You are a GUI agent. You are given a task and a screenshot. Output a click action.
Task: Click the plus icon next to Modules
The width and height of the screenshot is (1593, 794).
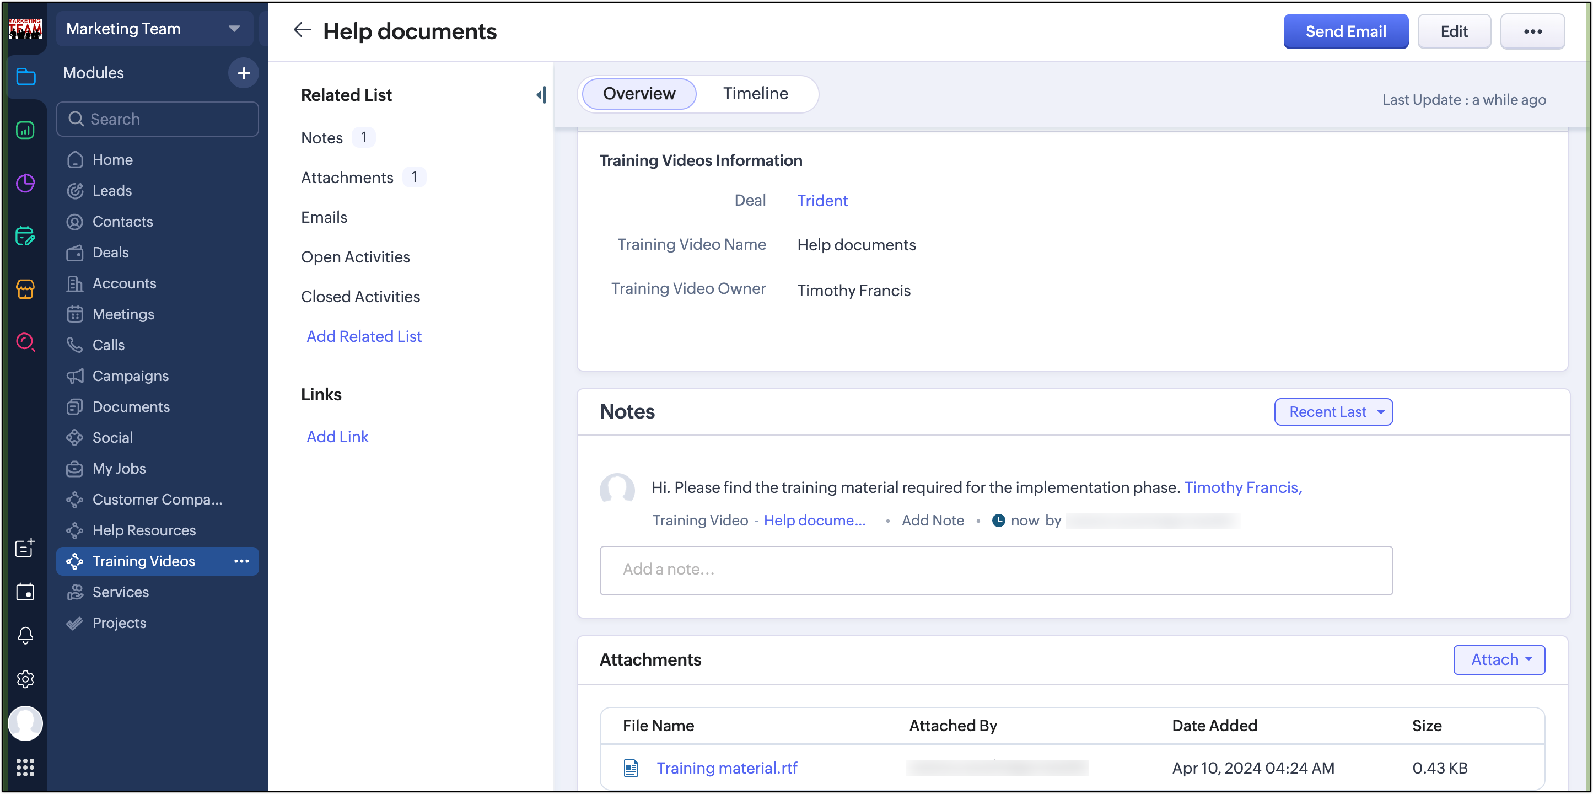tap(244, 73)
